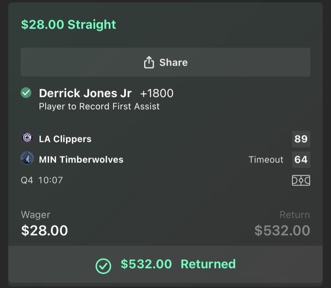Select the Timeout status label
Viewport: 331px width, 288px height.
266,160
